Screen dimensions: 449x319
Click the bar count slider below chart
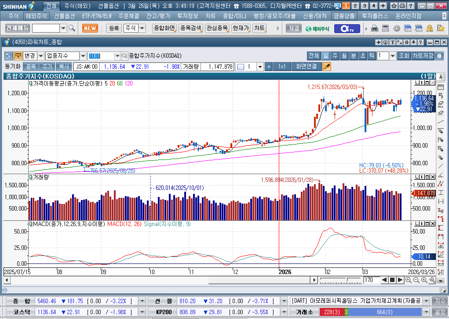coord(340,280)
